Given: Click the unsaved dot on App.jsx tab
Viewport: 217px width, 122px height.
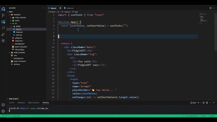Looking at the screenshot, I should (x=60, y=8).
